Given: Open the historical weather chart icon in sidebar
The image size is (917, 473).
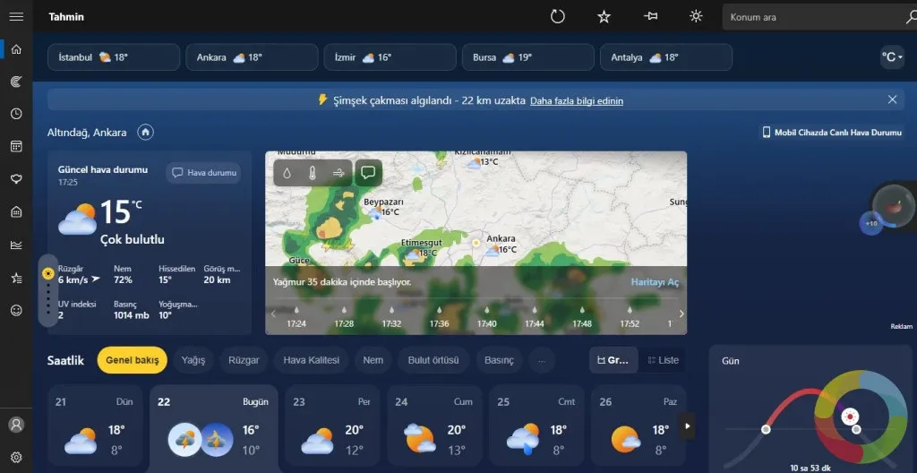Looking at the screenshot, I should pos(16,245).
